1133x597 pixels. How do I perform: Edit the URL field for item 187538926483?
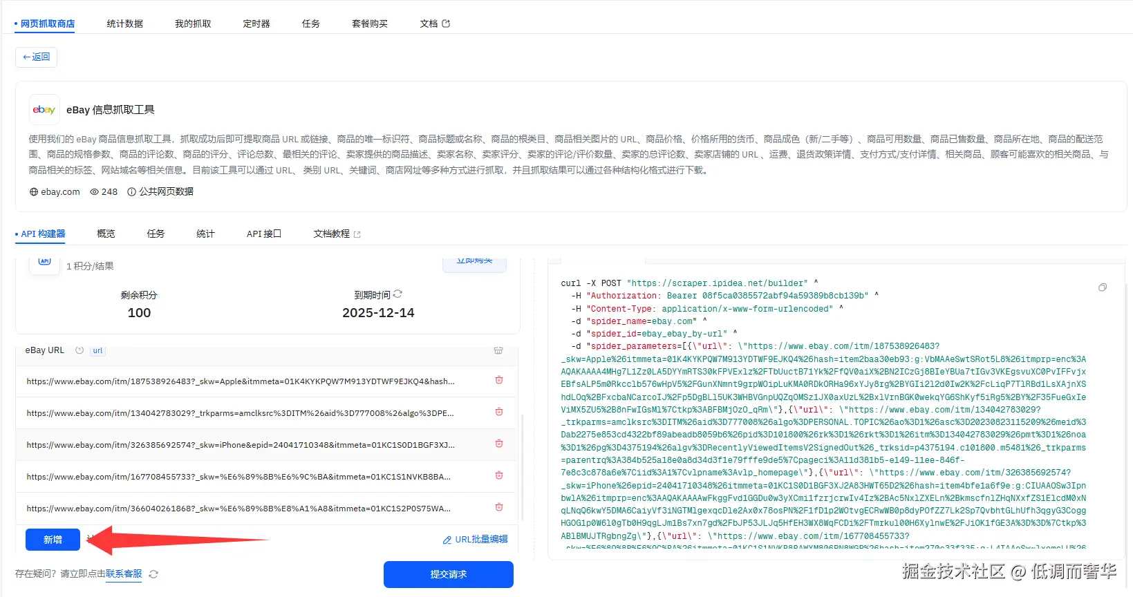241,381
